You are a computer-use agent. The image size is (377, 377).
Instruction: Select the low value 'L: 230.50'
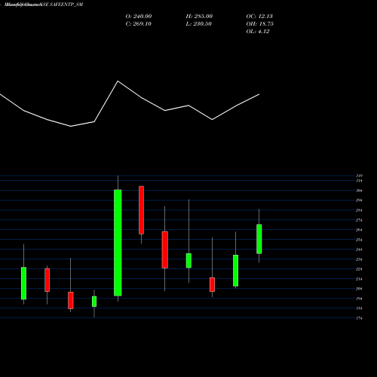(x=198, y=24)
